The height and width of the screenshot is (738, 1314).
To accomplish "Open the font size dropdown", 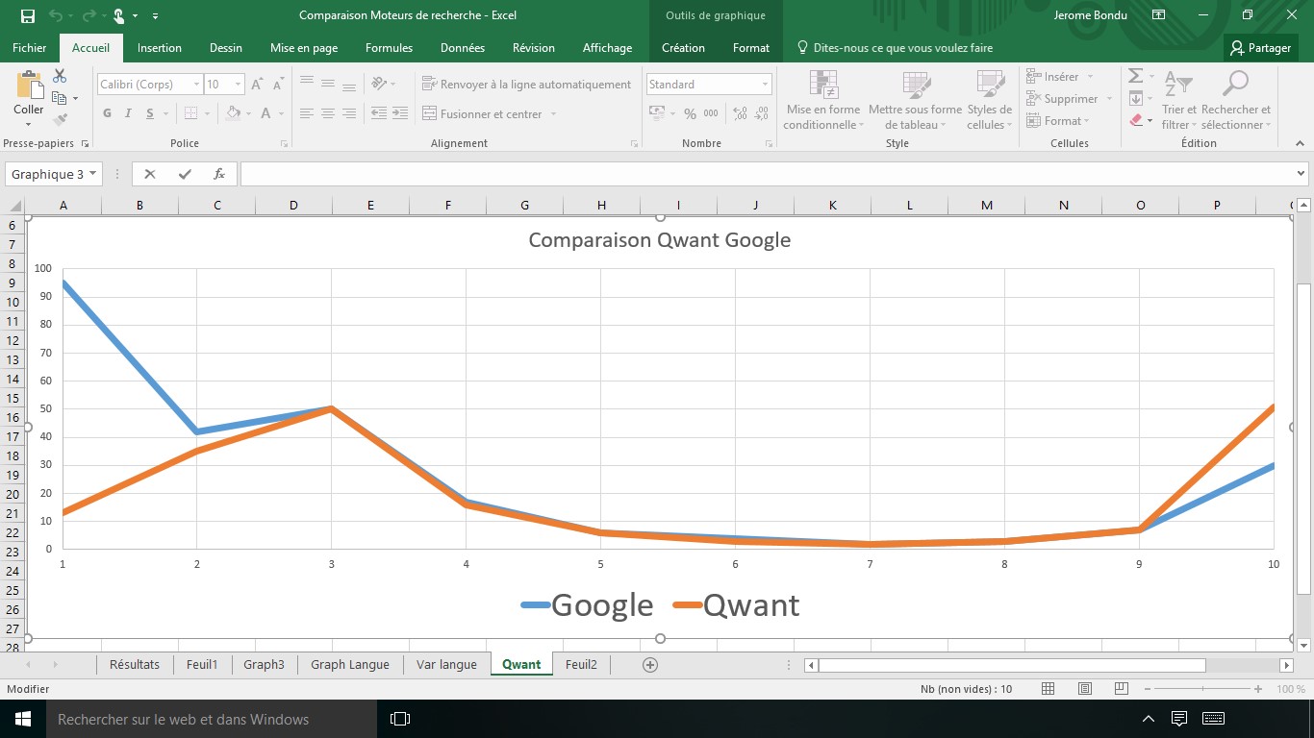I will 238,85.
